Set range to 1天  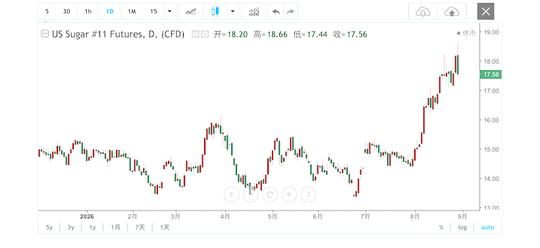coord(165,228)
